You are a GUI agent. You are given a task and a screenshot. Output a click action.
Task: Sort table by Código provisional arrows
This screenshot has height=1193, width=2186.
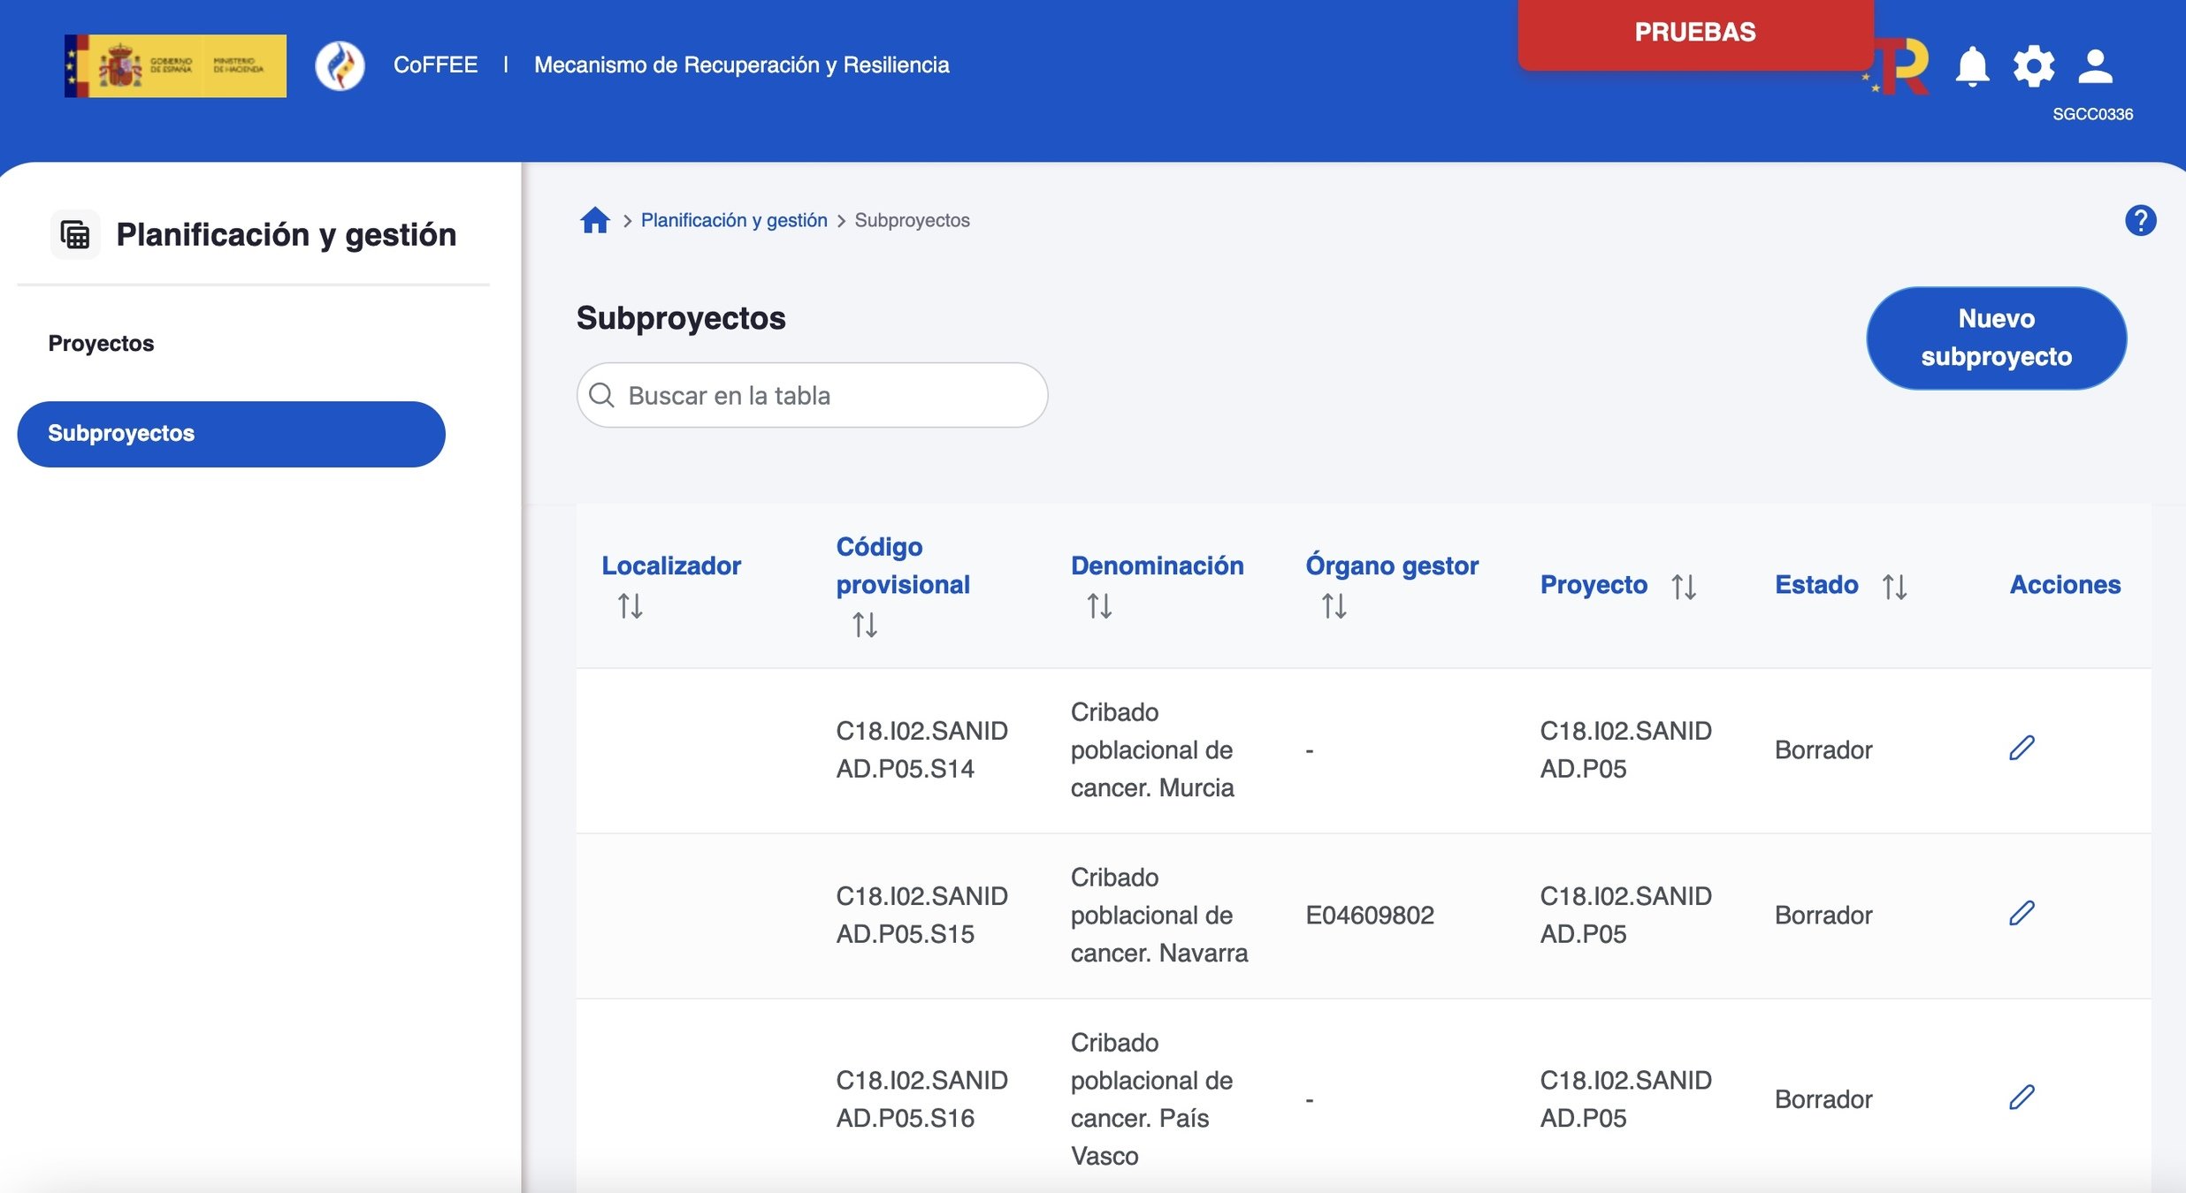865,625
